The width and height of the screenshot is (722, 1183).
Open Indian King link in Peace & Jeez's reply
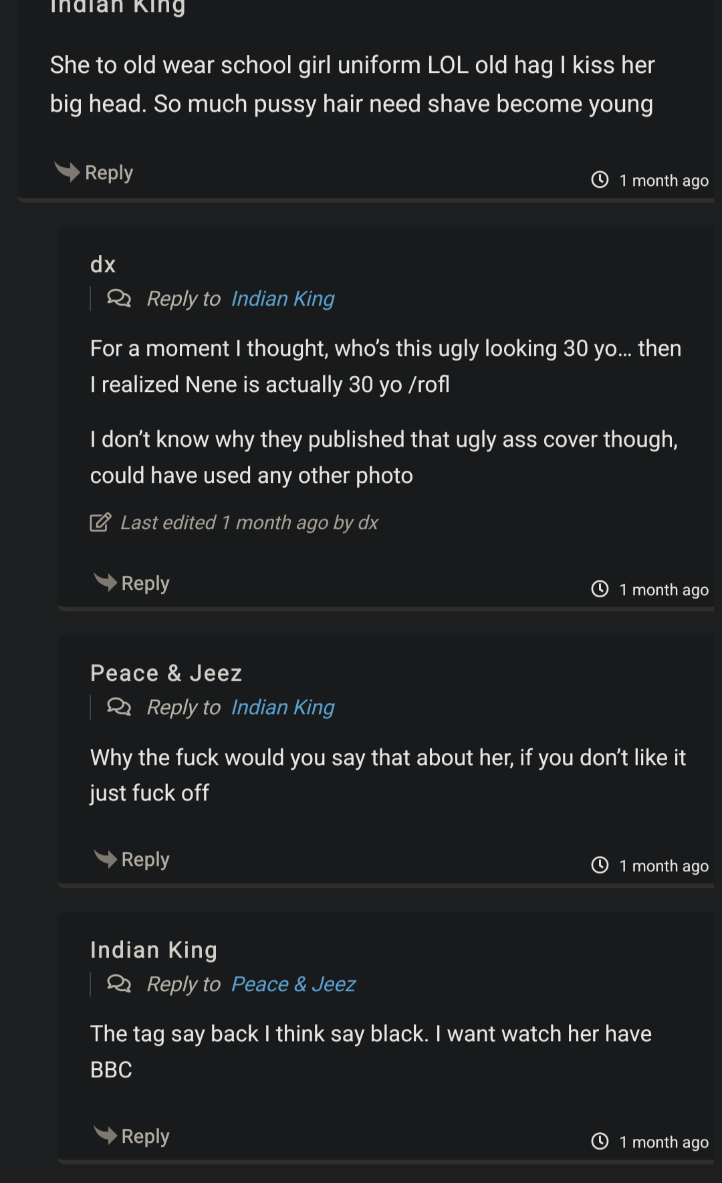click(283, 708)
